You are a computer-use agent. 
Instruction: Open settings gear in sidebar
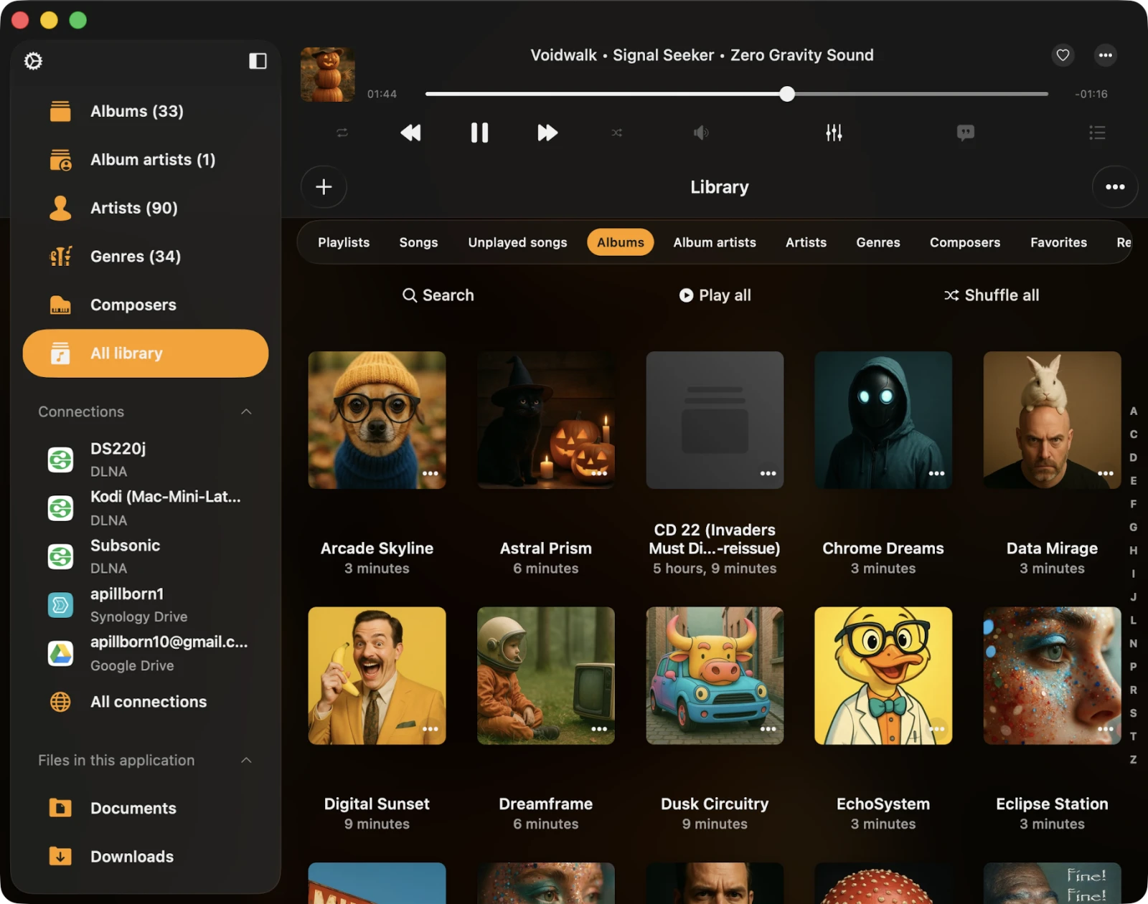point(33,61)
